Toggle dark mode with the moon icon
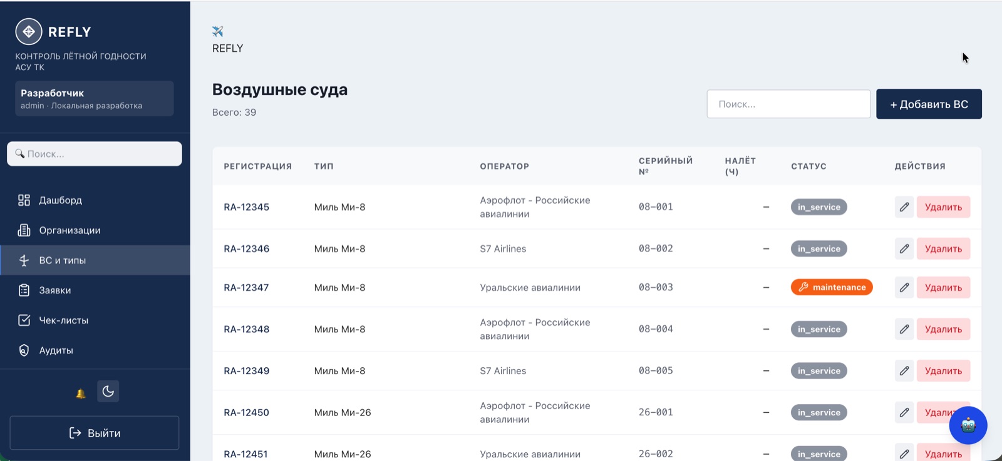Screen dimensions: 1002x461 point(108,392)
